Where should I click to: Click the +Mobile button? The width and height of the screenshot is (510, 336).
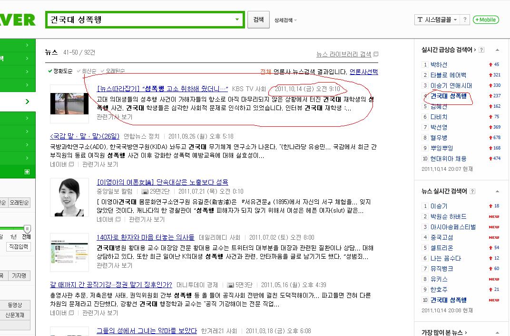tap(486, 20)
